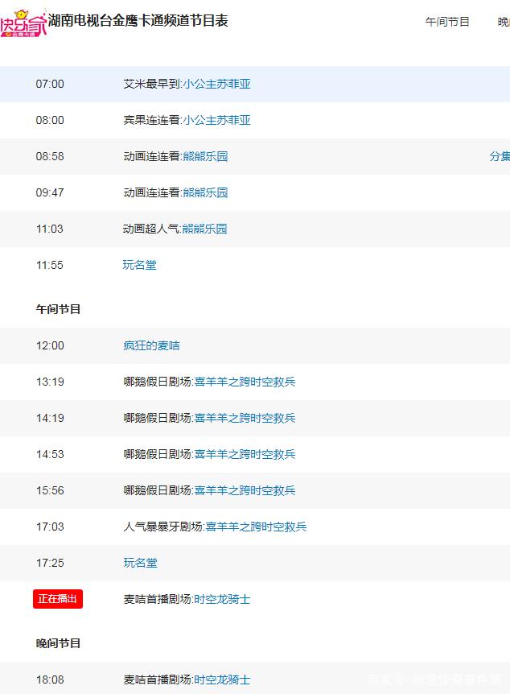Screen dimensions: 510x694
Task: Open 玩名堂 link in the 11:55 row
Action: [x=140, y=265]
